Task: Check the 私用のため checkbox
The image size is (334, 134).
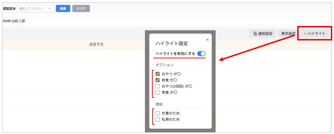Action: coord(158,119)
